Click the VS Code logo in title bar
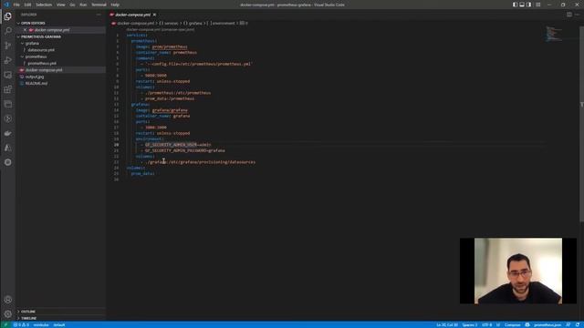Screen dimensions: 584x328 tap(6, 5)
